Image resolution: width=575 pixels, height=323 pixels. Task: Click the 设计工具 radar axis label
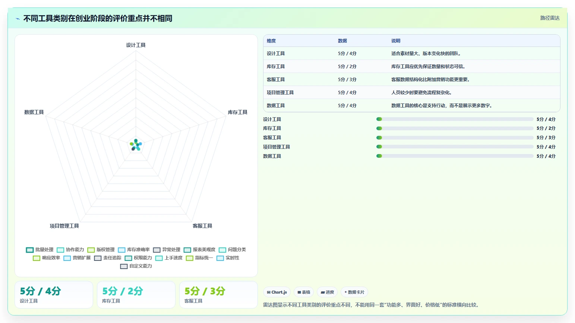pyautogui.click(x=136, y=45)
